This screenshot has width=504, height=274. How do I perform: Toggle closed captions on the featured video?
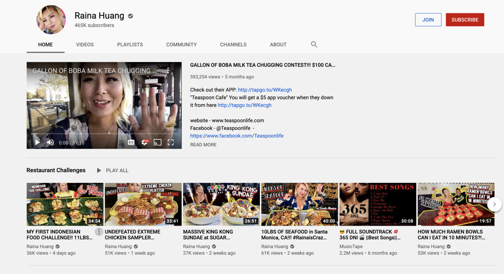[x=131, y=142]
